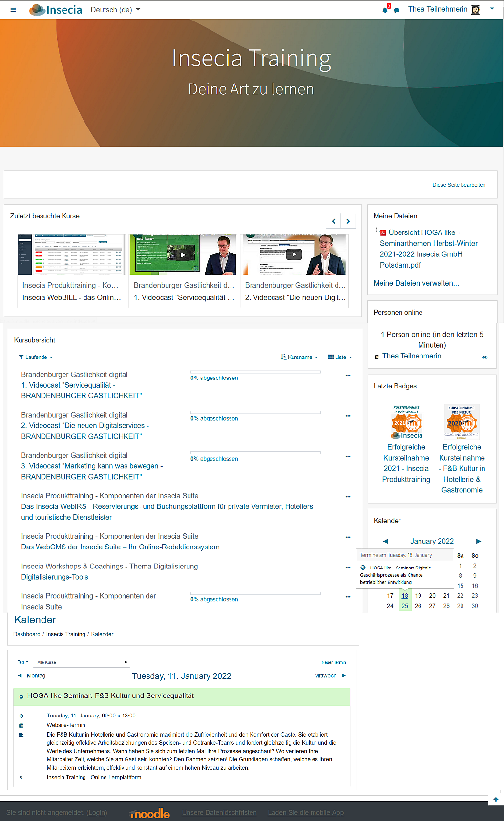
Task: Click Neuer Termin to add event
Action: click(x=334, y=662)
